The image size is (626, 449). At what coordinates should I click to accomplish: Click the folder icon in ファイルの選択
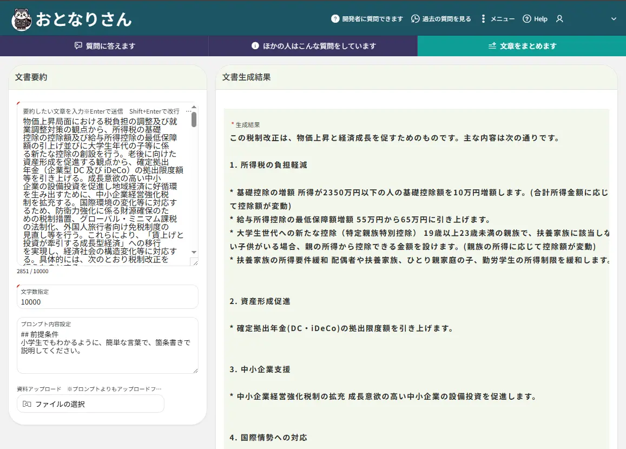click(x=27, y=404)
